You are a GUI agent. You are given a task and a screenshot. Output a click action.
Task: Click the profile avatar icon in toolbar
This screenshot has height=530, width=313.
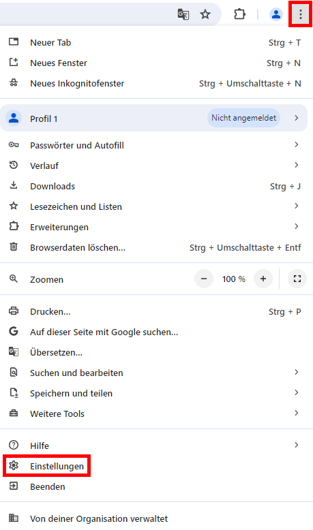coord(276,14)
